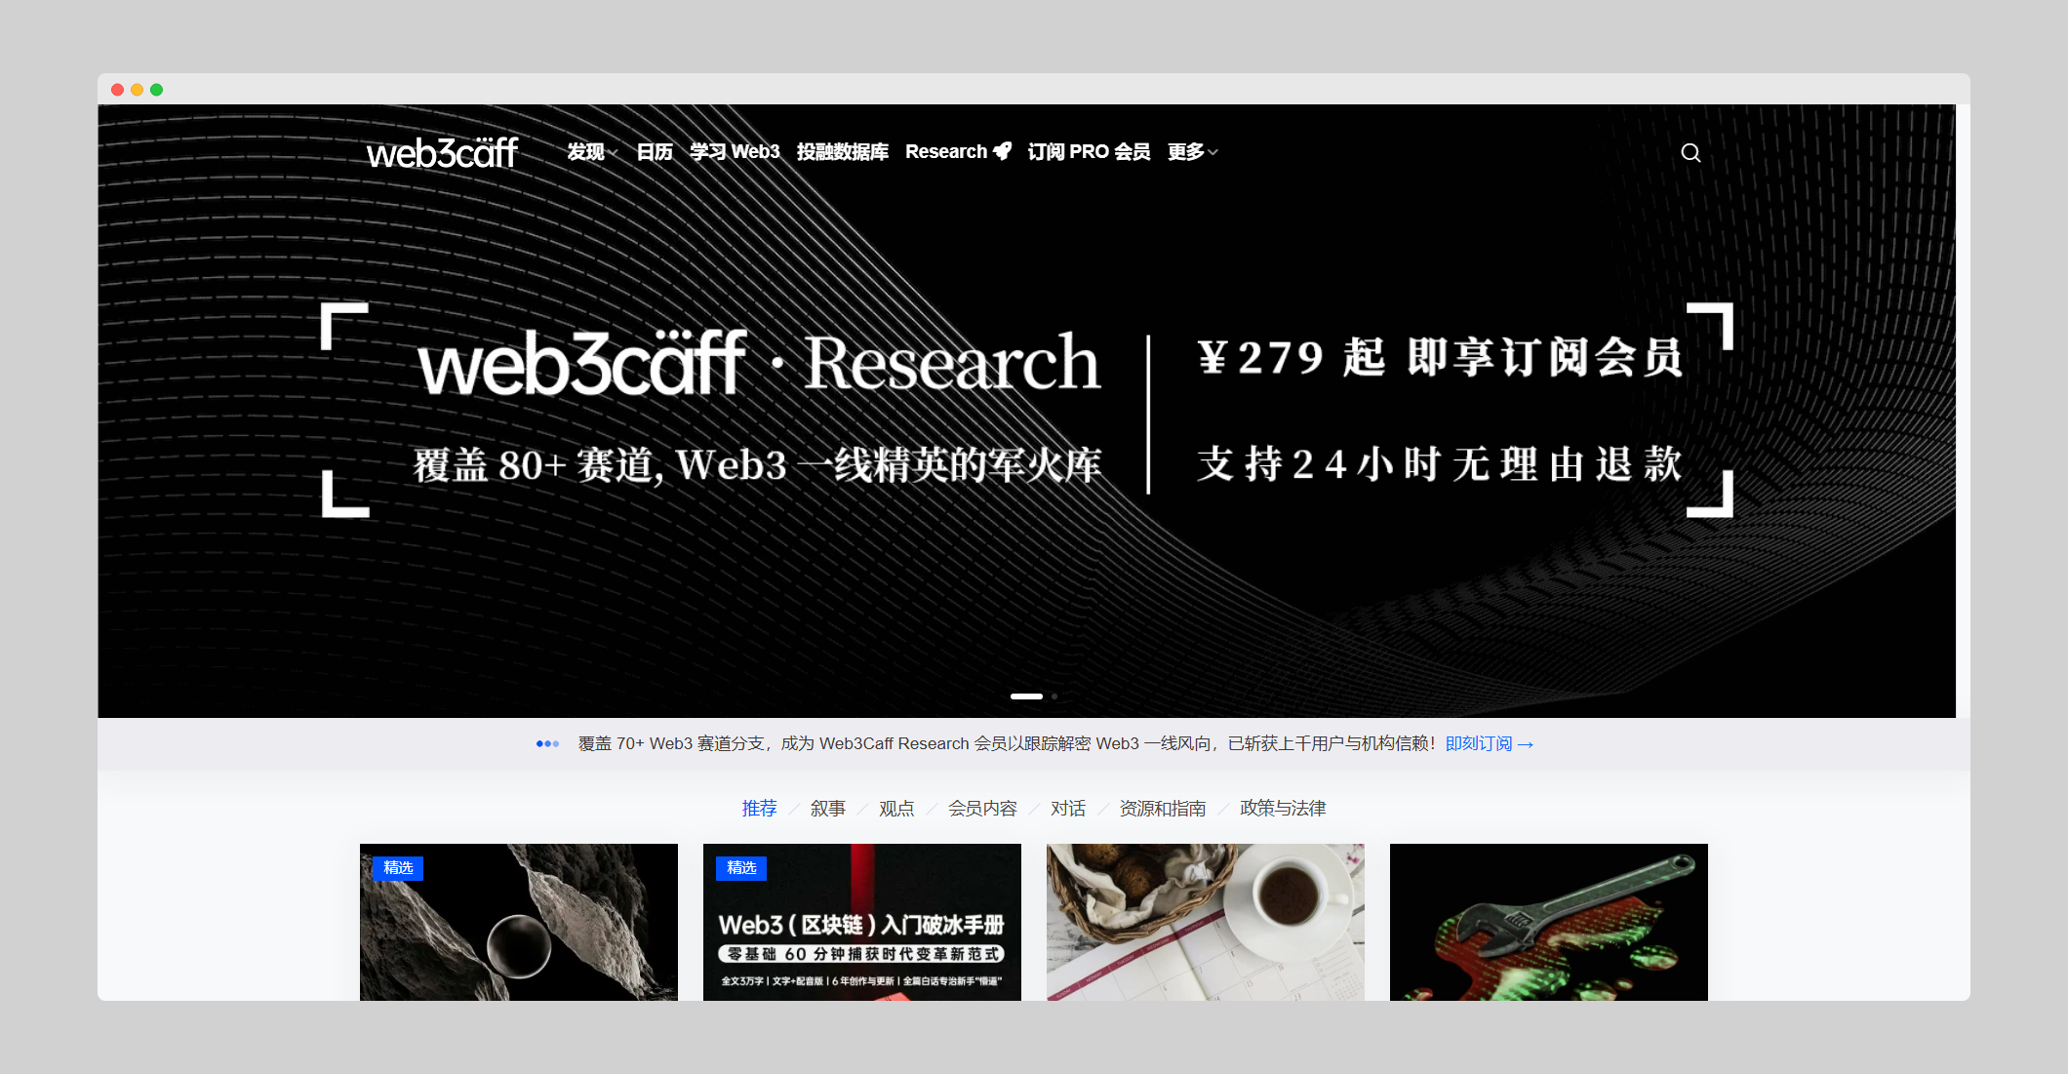This screenshot has width=2068, height=1074.
Task: Open the search magnifier icon
Action: pos(1690,152)
